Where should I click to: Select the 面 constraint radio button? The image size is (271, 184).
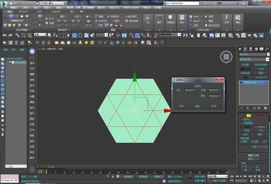tap(242, 170)
